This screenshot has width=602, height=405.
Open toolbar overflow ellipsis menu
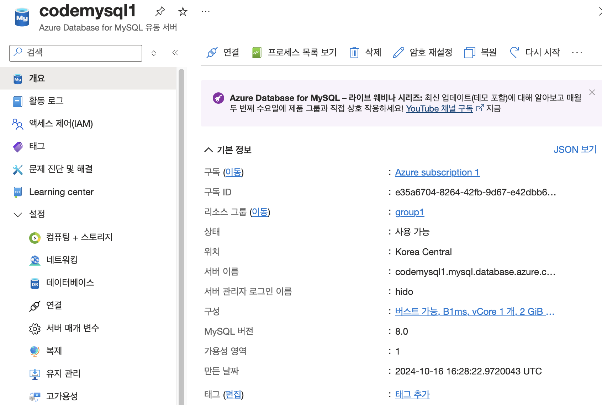tap(577, 53)
